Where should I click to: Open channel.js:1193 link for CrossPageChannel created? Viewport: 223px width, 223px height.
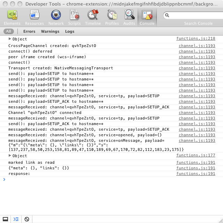click(x=197, y=46)
